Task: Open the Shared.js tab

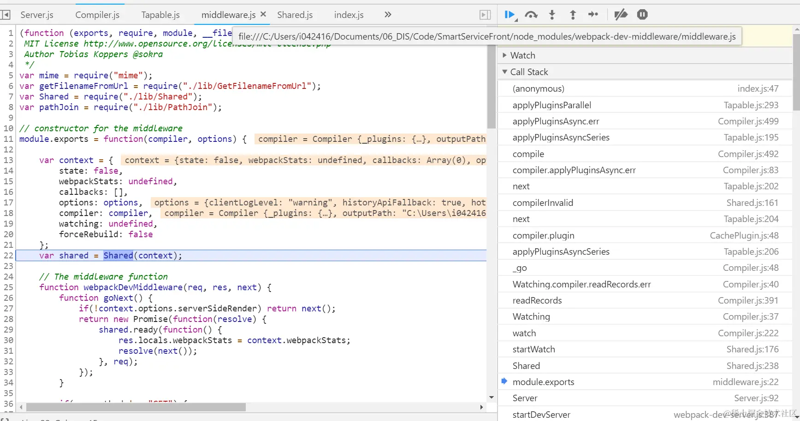Action: (x=295, y=15)
